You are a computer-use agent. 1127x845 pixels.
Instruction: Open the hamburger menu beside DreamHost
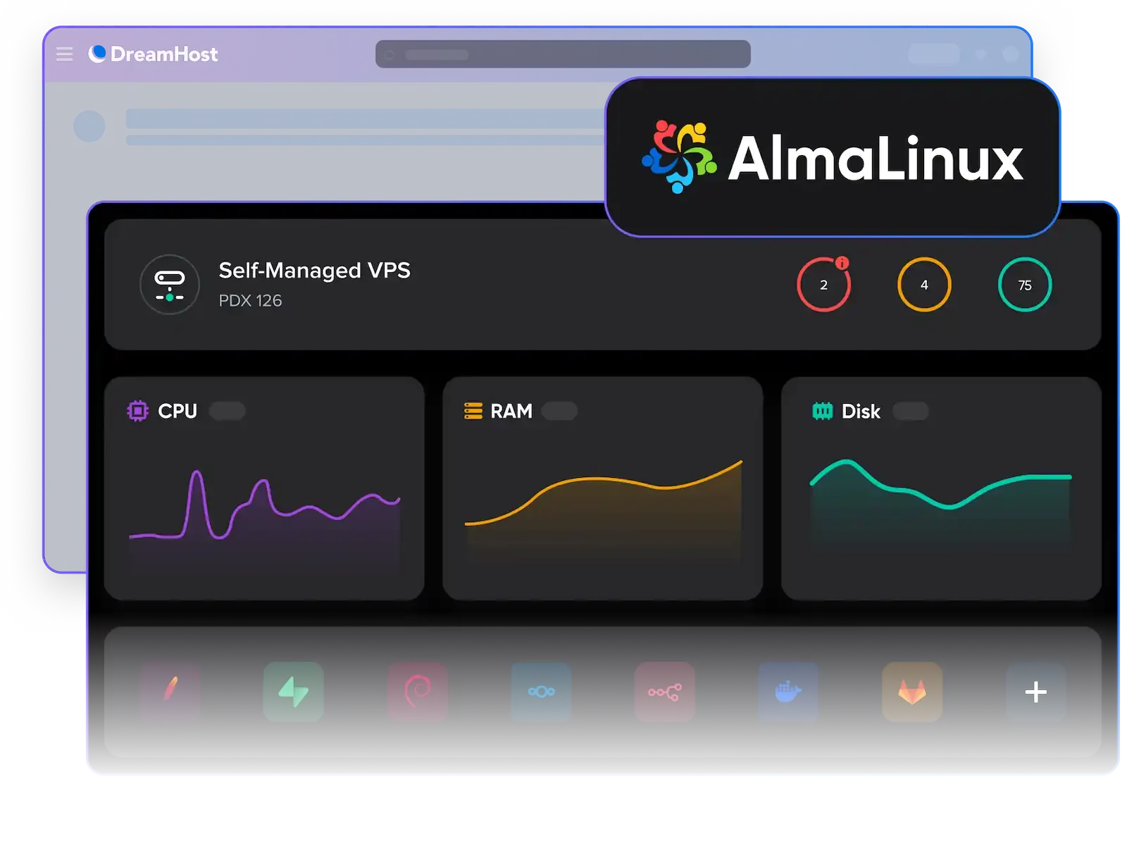click(x=64, y=54)
